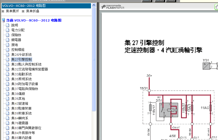Viewport: 218px width, 140px height.
Task: Click the expand icon beside 菜单展开
Action: (3, 11)
